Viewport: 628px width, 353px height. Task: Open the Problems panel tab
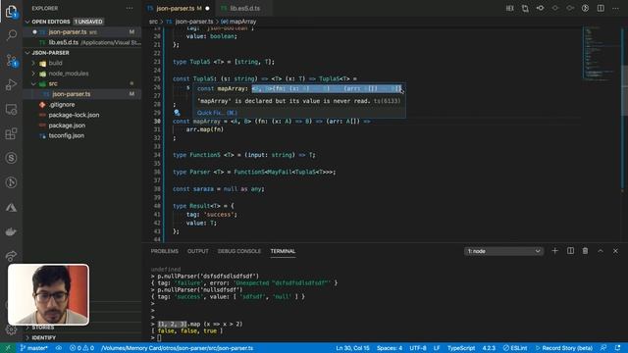click(165, 251)
